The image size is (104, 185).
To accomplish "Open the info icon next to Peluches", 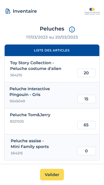I will pos(72,29).
